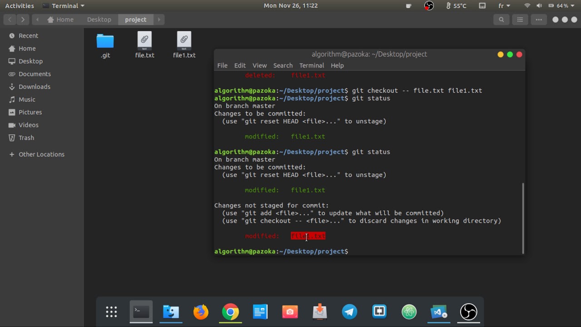The image size is (581, 327).
Task: Open the Help menu in the terminal
Action: click(x=337, y=65)
